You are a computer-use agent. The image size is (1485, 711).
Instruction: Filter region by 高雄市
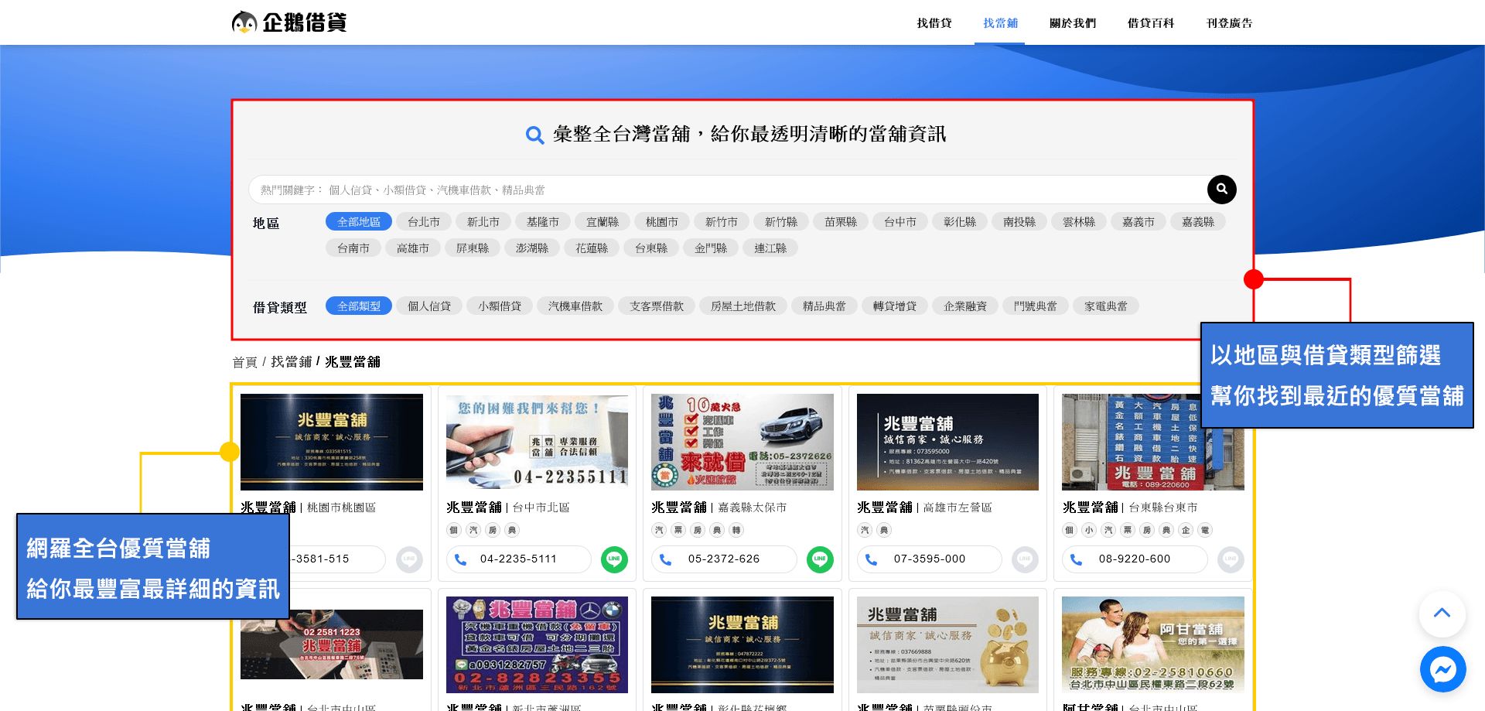click(413, 248)
